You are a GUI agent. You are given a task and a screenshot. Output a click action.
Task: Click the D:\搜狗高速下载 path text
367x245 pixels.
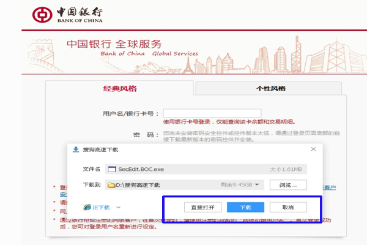tap(138, 185)
